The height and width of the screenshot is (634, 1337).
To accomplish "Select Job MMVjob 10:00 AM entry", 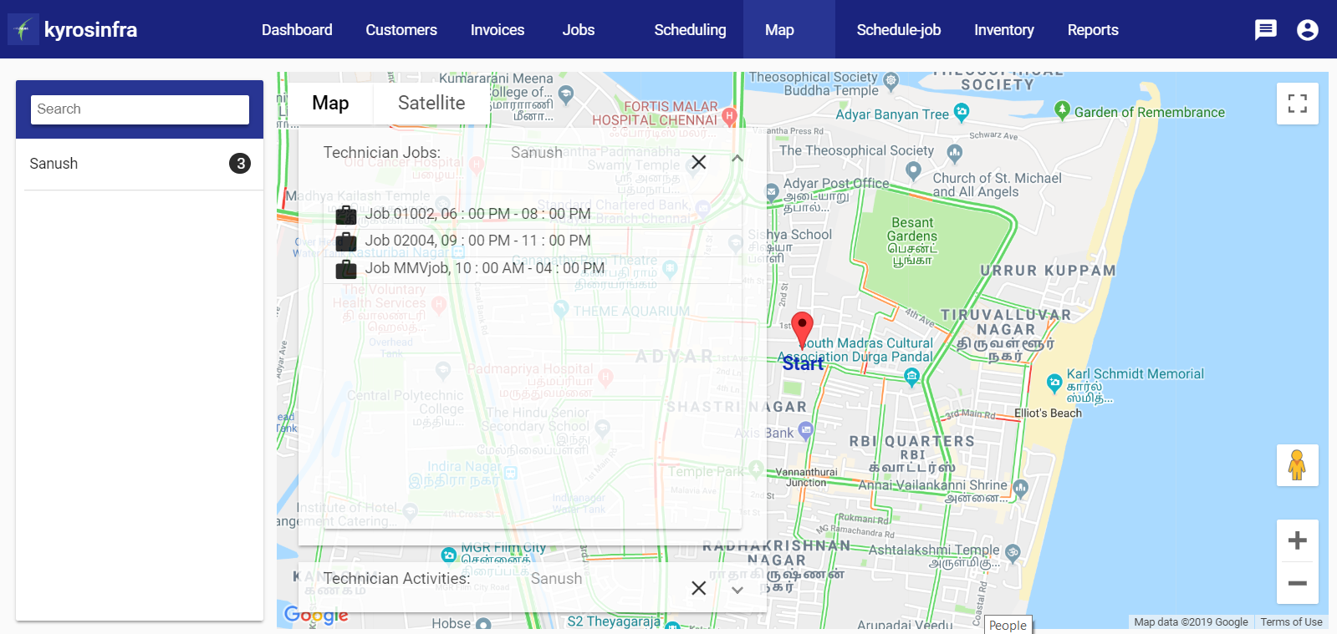I will tap(532, 269).
